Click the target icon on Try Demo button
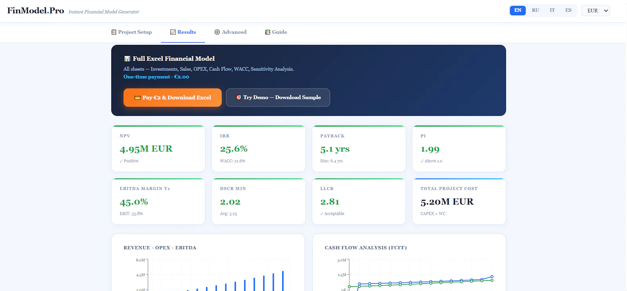Image resolution: width=627 pixels, height=291 pixels. 239,97
